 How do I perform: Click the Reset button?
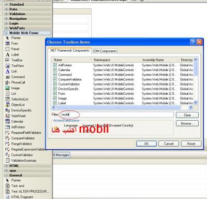coord(191,144)
